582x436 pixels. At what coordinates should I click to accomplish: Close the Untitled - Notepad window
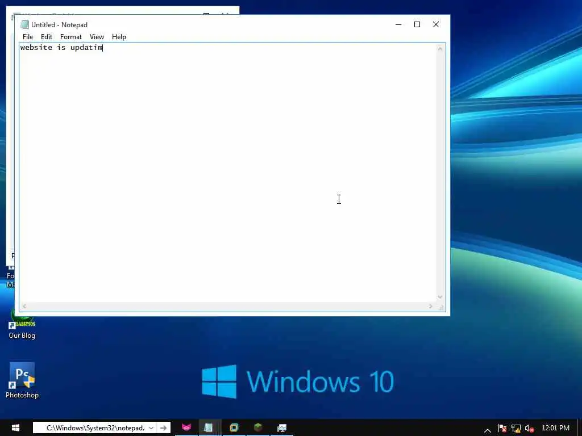pos(436,24)
